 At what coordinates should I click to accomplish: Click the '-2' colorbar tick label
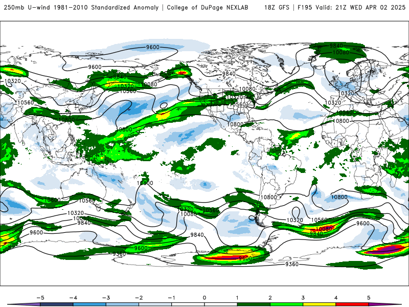click(139, 298)
